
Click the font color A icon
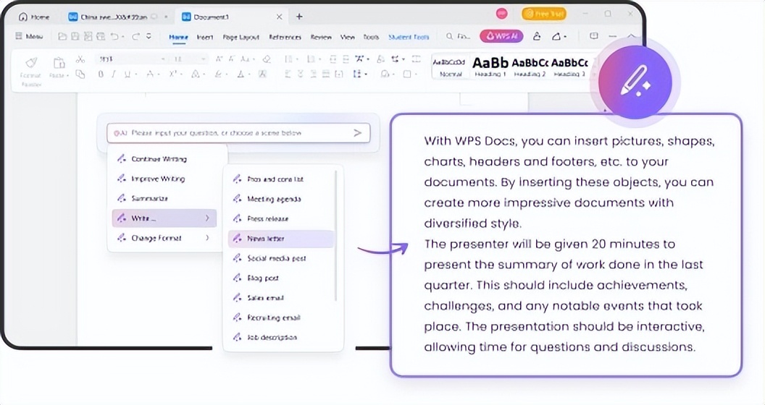click(241, 74)
